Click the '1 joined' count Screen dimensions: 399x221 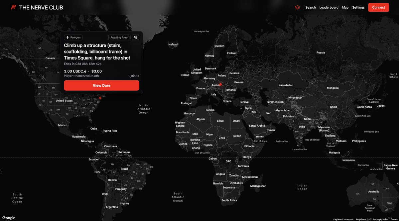point(134,76)
